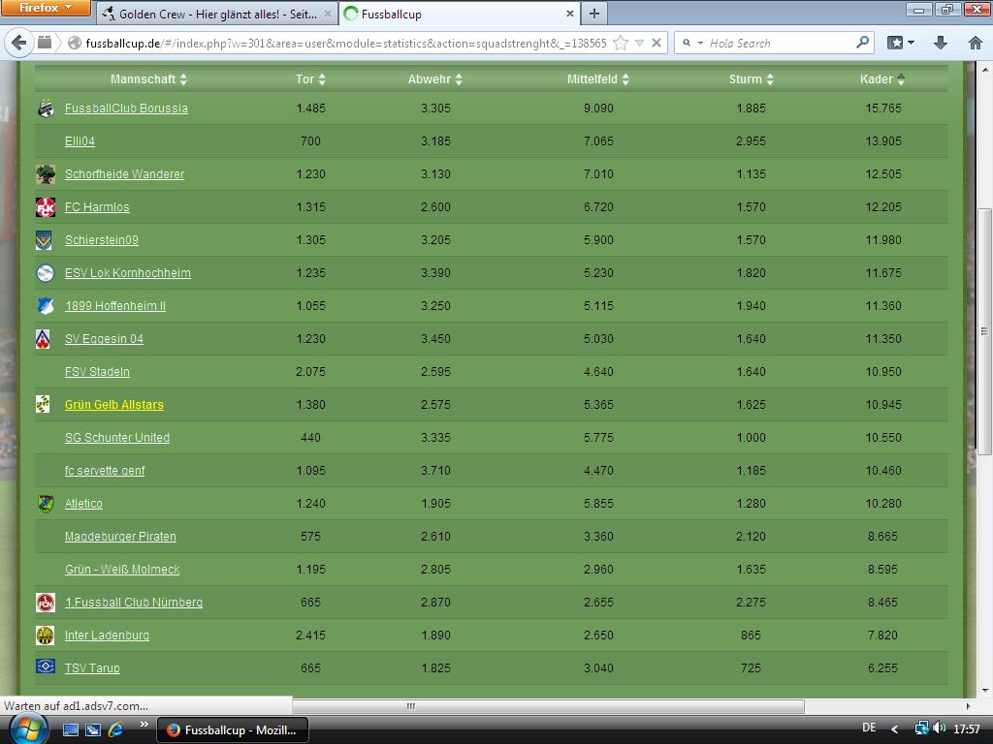Click the TSV Tarup club logo
Viewport: 993px width, 744px height.
point(45,668)
